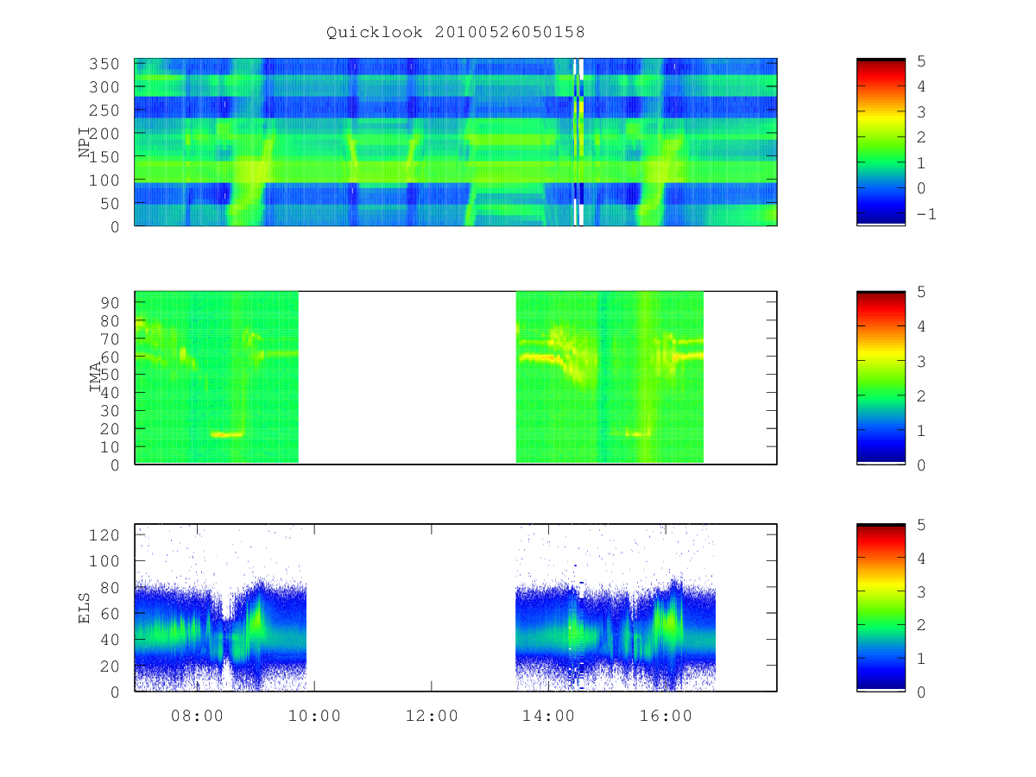1036x777 pixels.
Task: Click the 80 tick on ELS axis
Action: click(x=112, y=587)
